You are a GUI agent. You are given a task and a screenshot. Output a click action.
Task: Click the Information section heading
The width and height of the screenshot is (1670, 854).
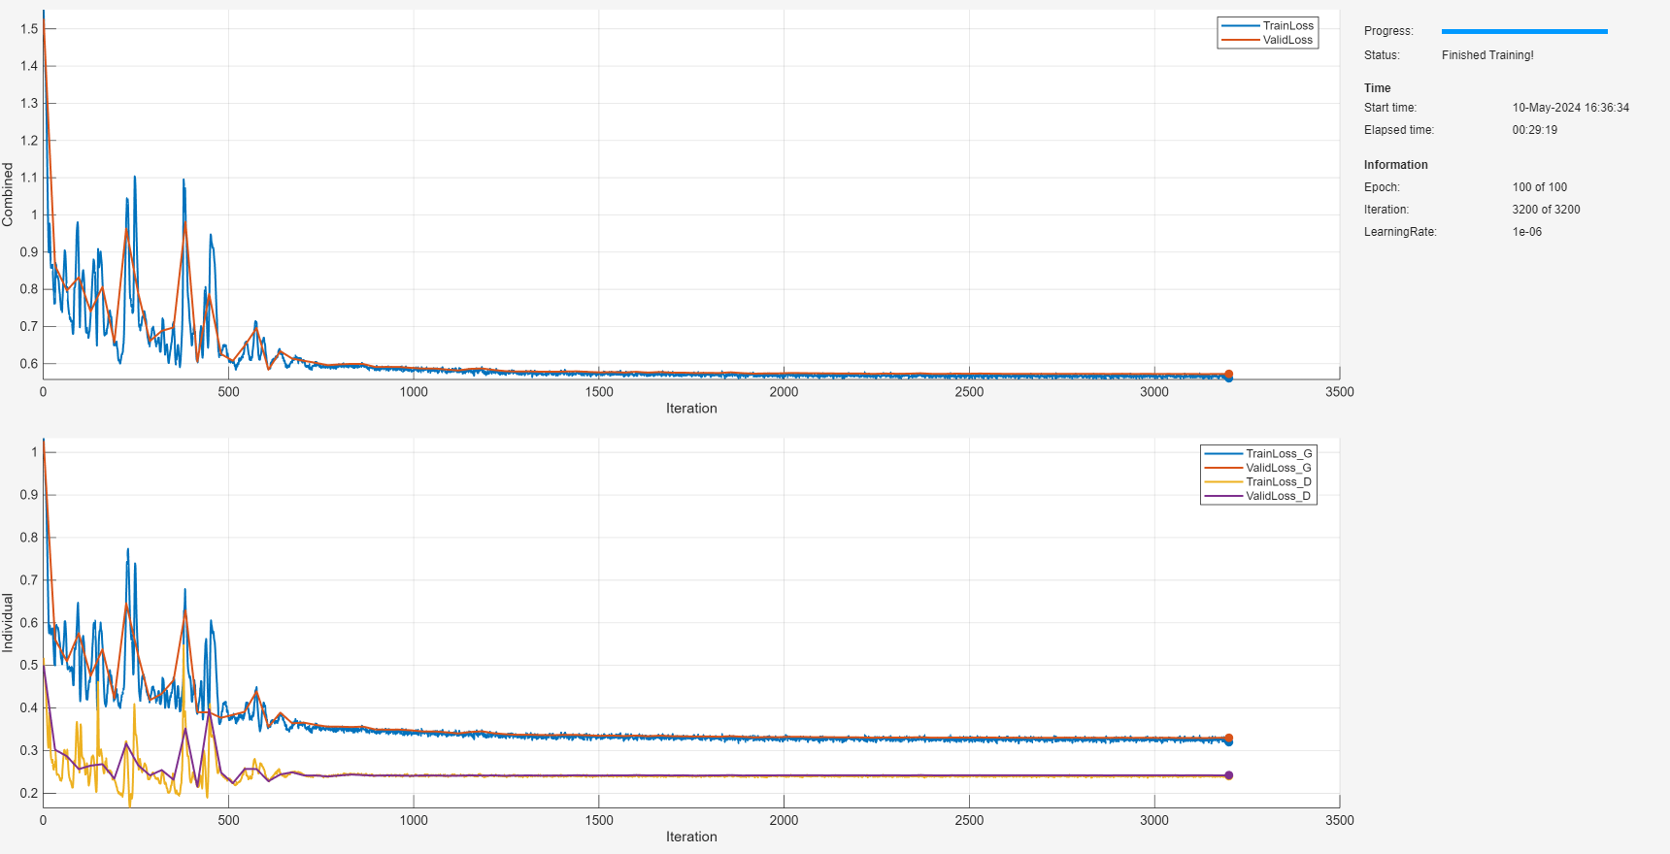(x=1395, y=165)
